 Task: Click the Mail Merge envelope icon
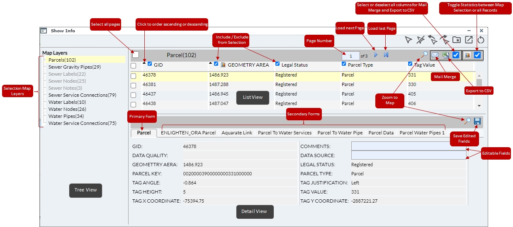[435, 55]
